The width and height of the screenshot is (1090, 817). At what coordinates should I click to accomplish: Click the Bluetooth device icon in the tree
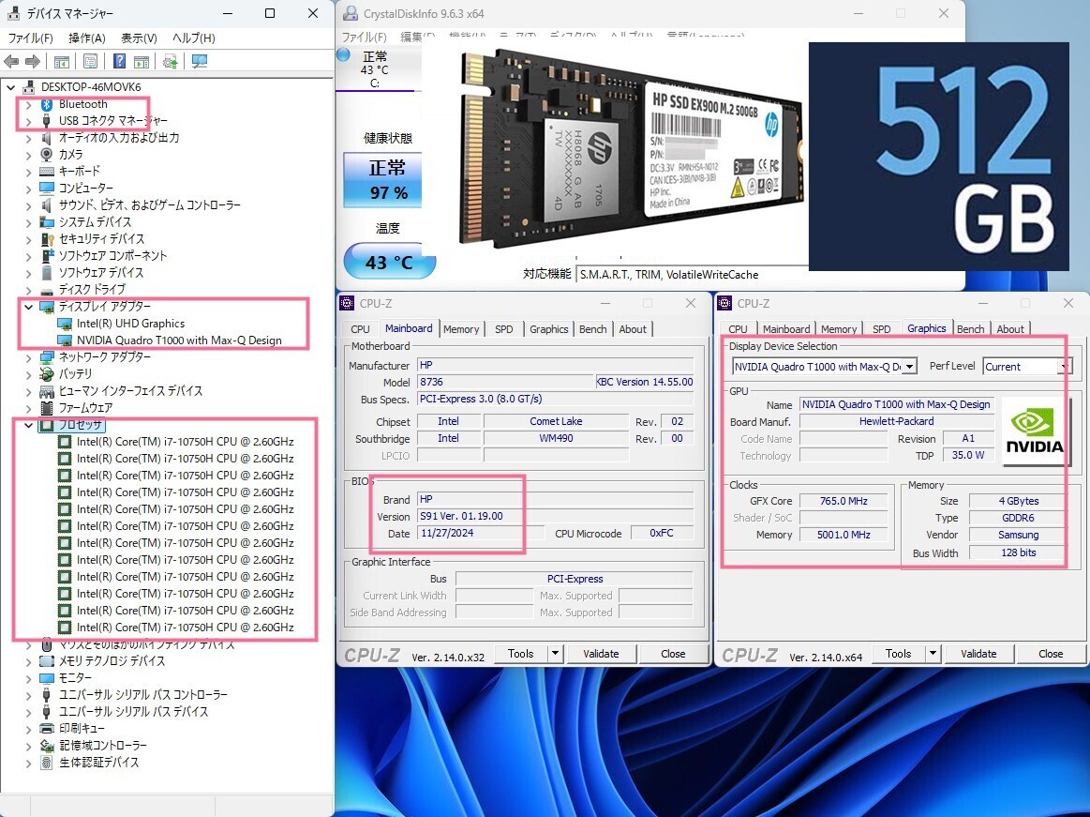(x=47, y=104)
